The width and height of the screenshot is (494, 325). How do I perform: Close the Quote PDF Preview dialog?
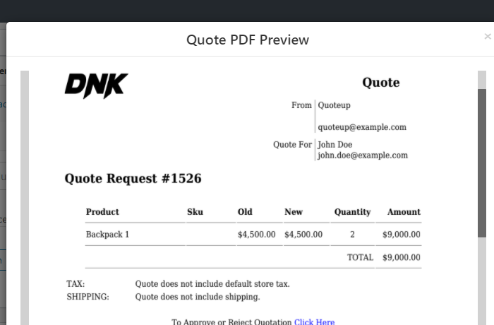pyautogui.click(x=488, y=37)
